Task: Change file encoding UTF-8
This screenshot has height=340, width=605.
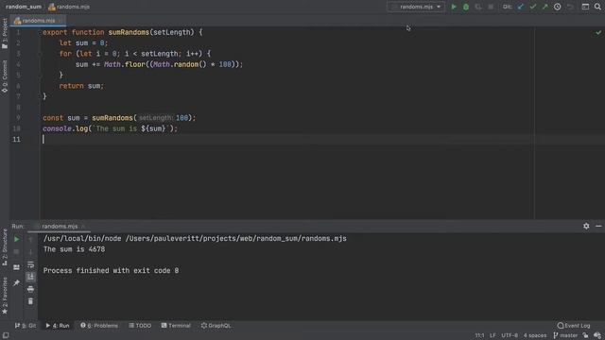Action: click(x=510, y=336)
